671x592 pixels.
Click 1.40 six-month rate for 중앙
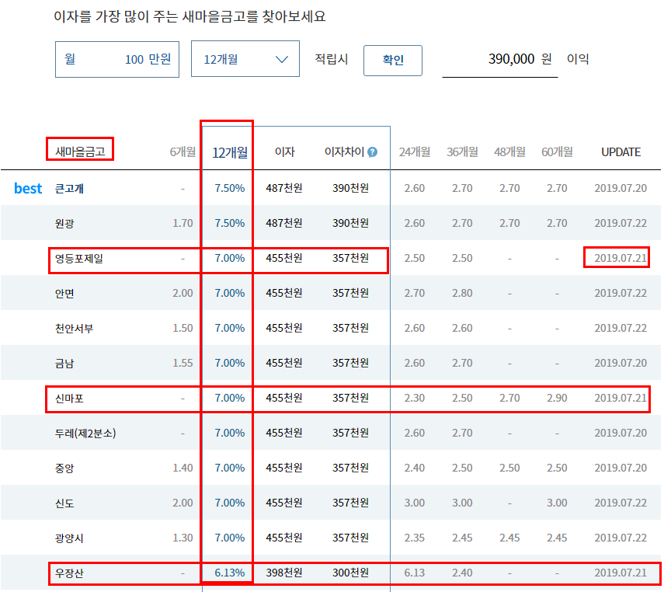pos(183,468)
